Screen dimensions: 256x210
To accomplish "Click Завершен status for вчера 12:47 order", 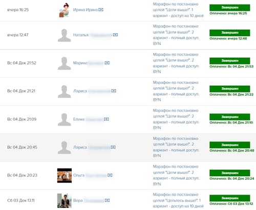I will 230,33.
